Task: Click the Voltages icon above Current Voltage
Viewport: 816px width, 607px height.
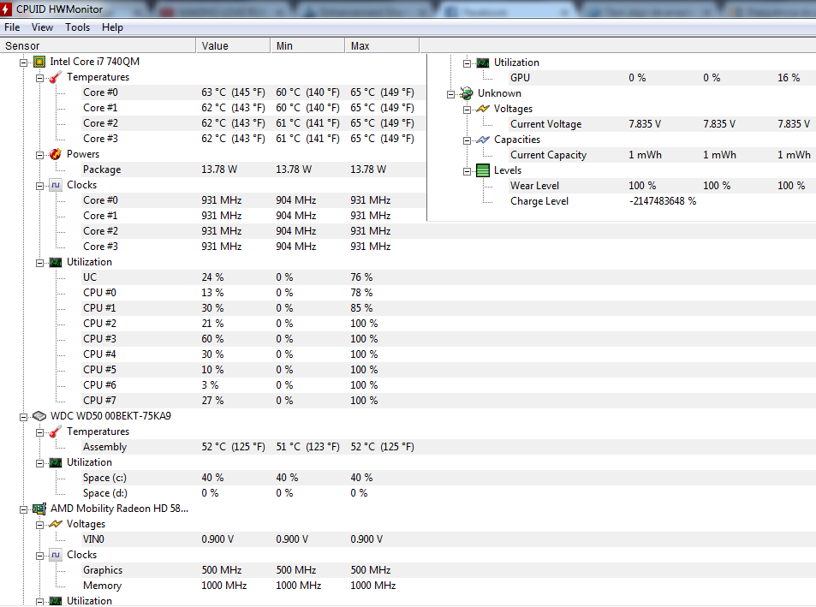Action: (483, 109)
